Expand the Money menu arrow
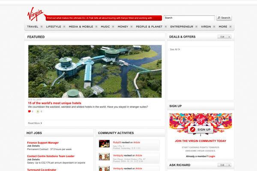Viewport: 257px width, 171px height. [131, 27]
